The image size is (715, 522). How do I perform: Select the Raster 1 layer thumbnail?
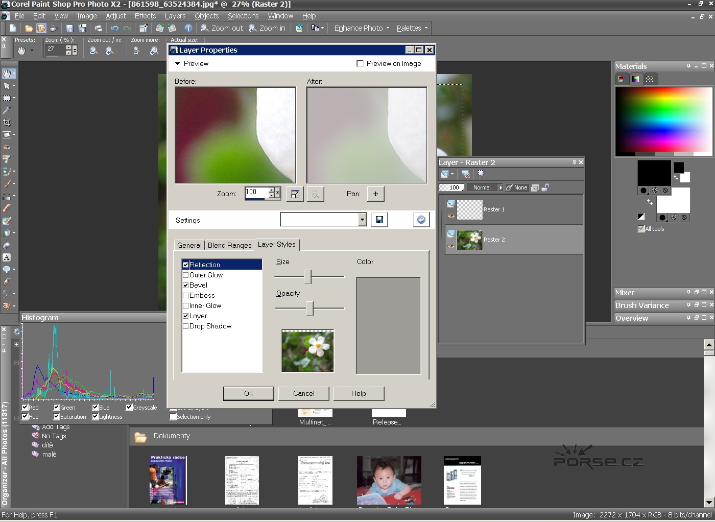pyautogui.click(x=470, y=209)
